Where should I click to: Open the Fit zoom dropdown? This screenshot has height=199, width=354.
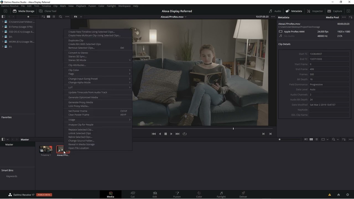78,17
